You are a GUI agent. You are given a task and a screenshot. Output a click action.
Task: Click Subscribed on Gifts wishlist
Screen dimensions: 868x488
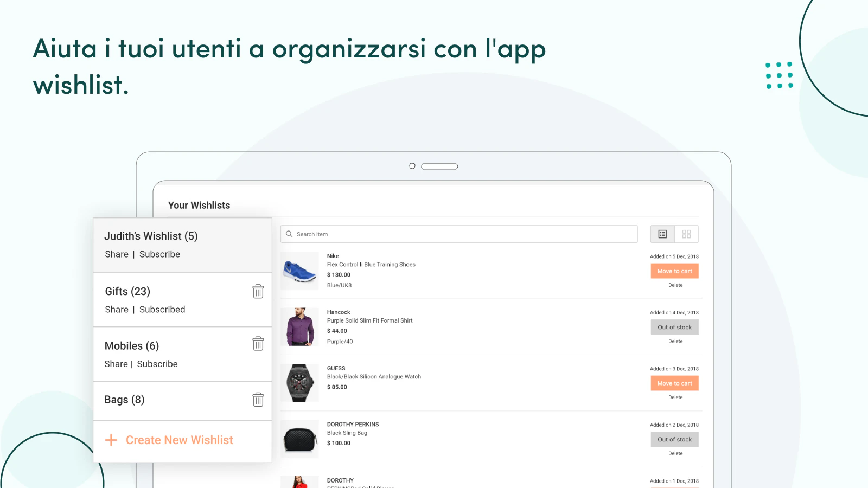(x=162, y=310)
